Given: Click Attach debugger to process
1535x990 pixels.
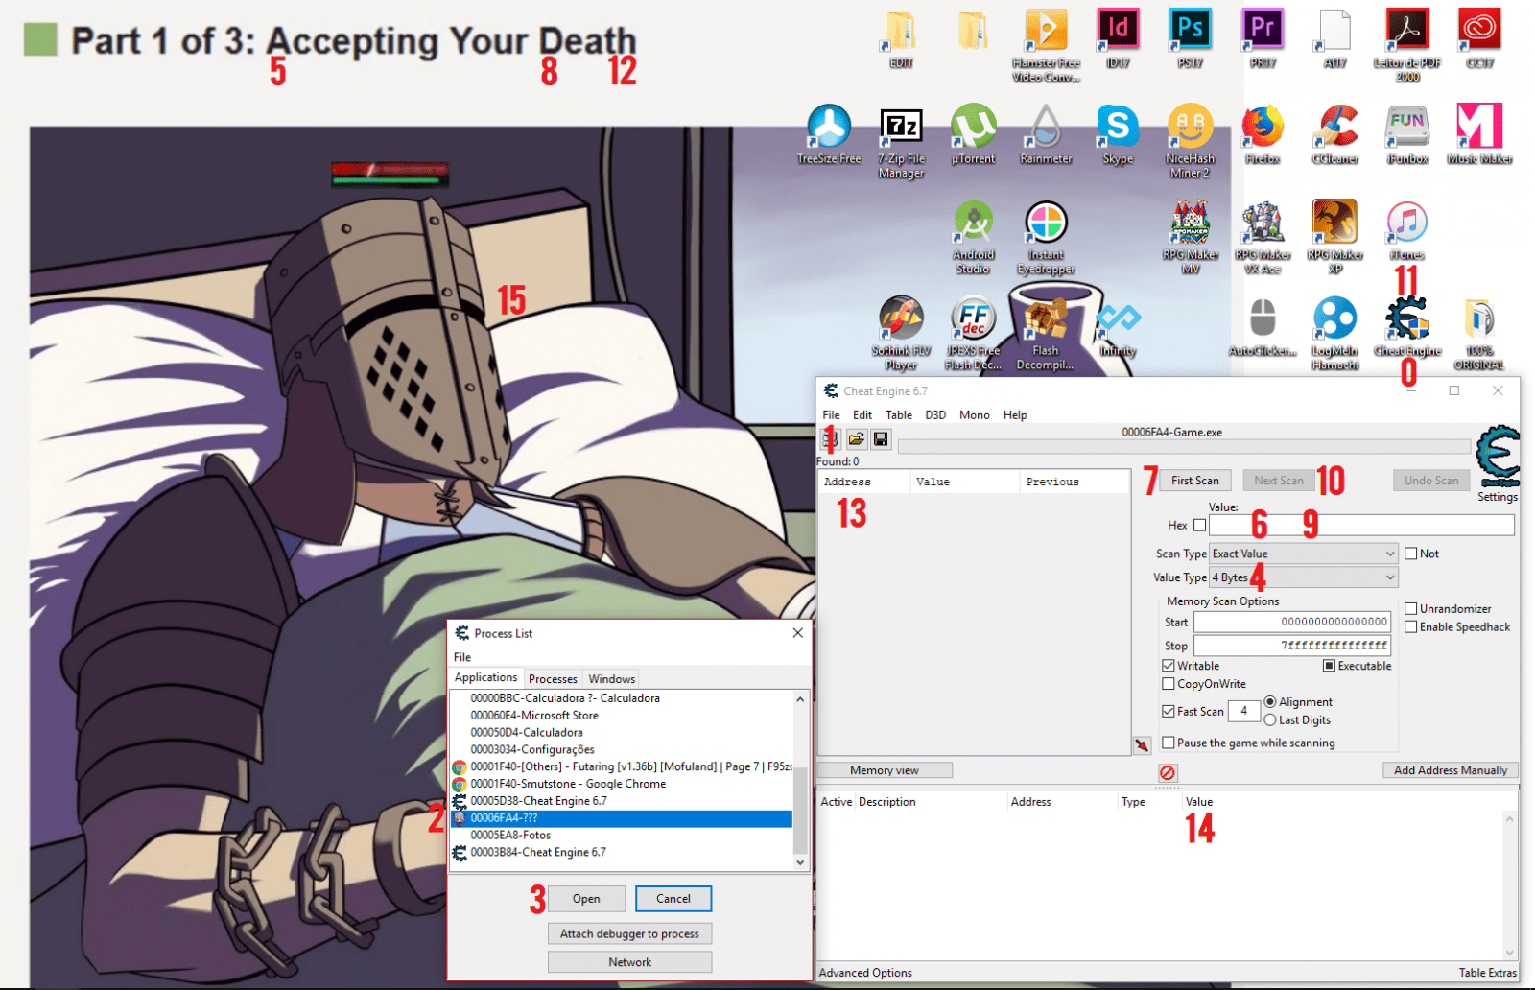Looking at the screenshot, I should tap(629, 933).
